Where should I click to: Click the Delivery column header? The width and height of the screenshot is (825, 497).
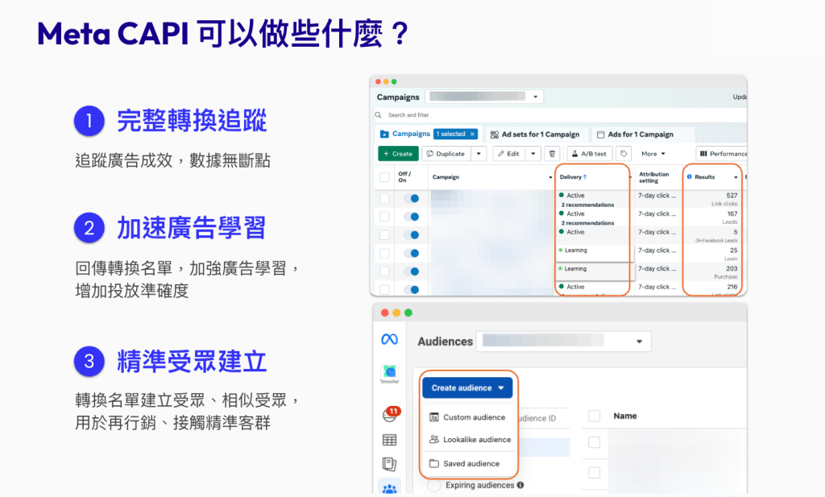(x=570, y=176)
